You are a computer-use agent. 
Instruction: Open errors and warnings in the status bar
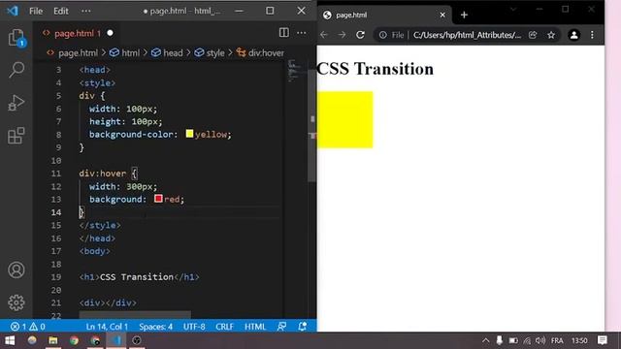28,327
